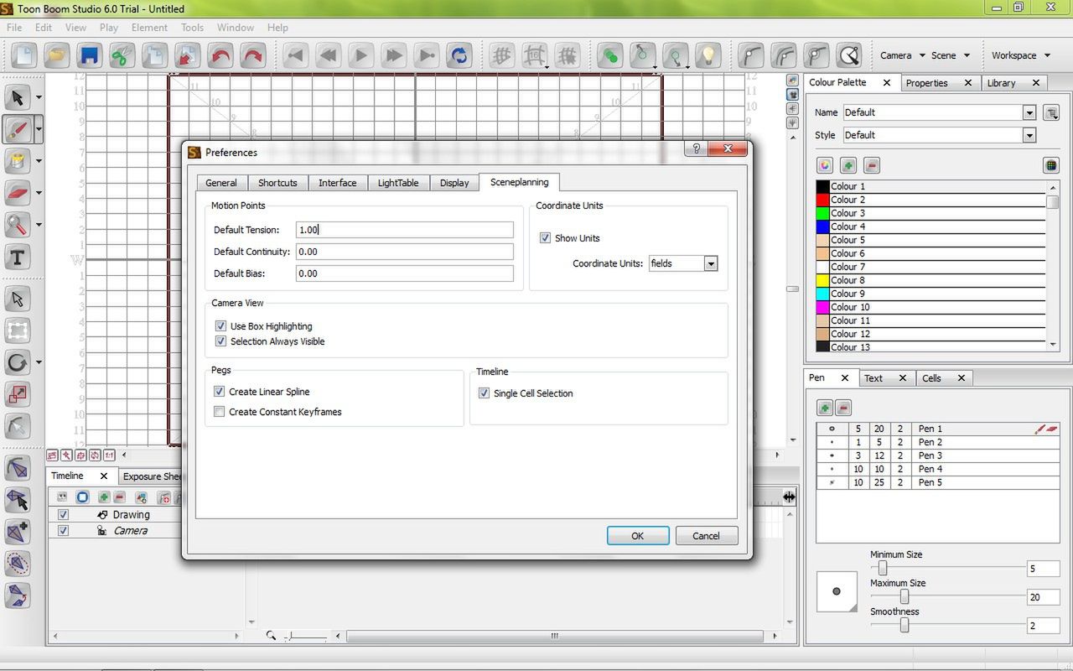Open the Camera dropdown in toolbar

[902, 55]
